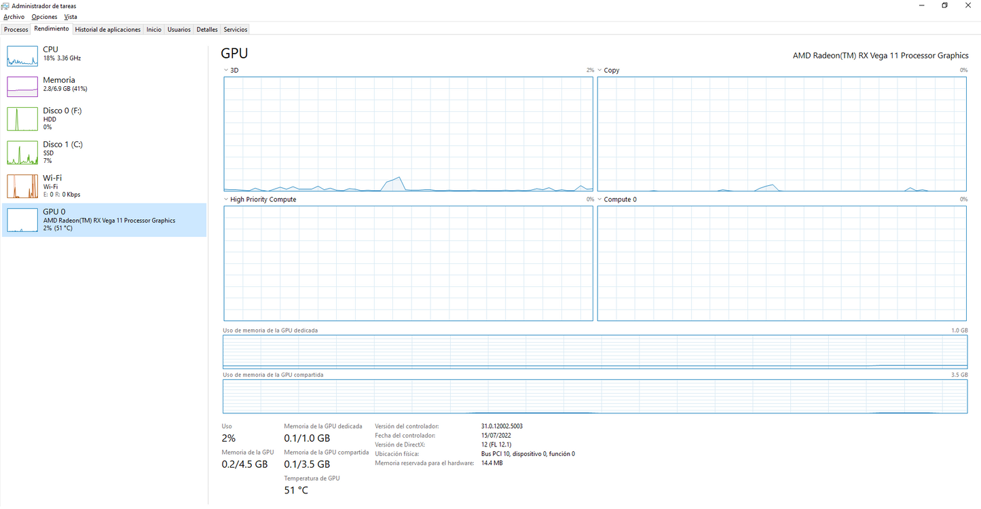Screen dimensions: 981x509
Task: Open the Opciones menu
Action: pyautogui.click(x=44, y=17)
